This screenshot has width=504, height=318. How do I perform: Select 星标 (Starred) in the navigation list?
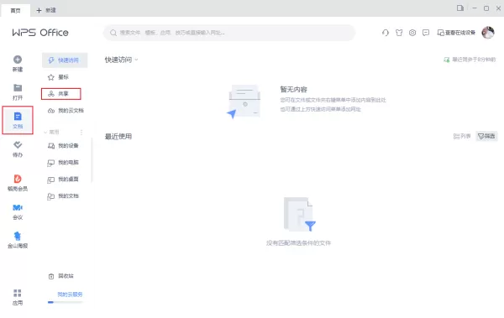pos(65,77)
